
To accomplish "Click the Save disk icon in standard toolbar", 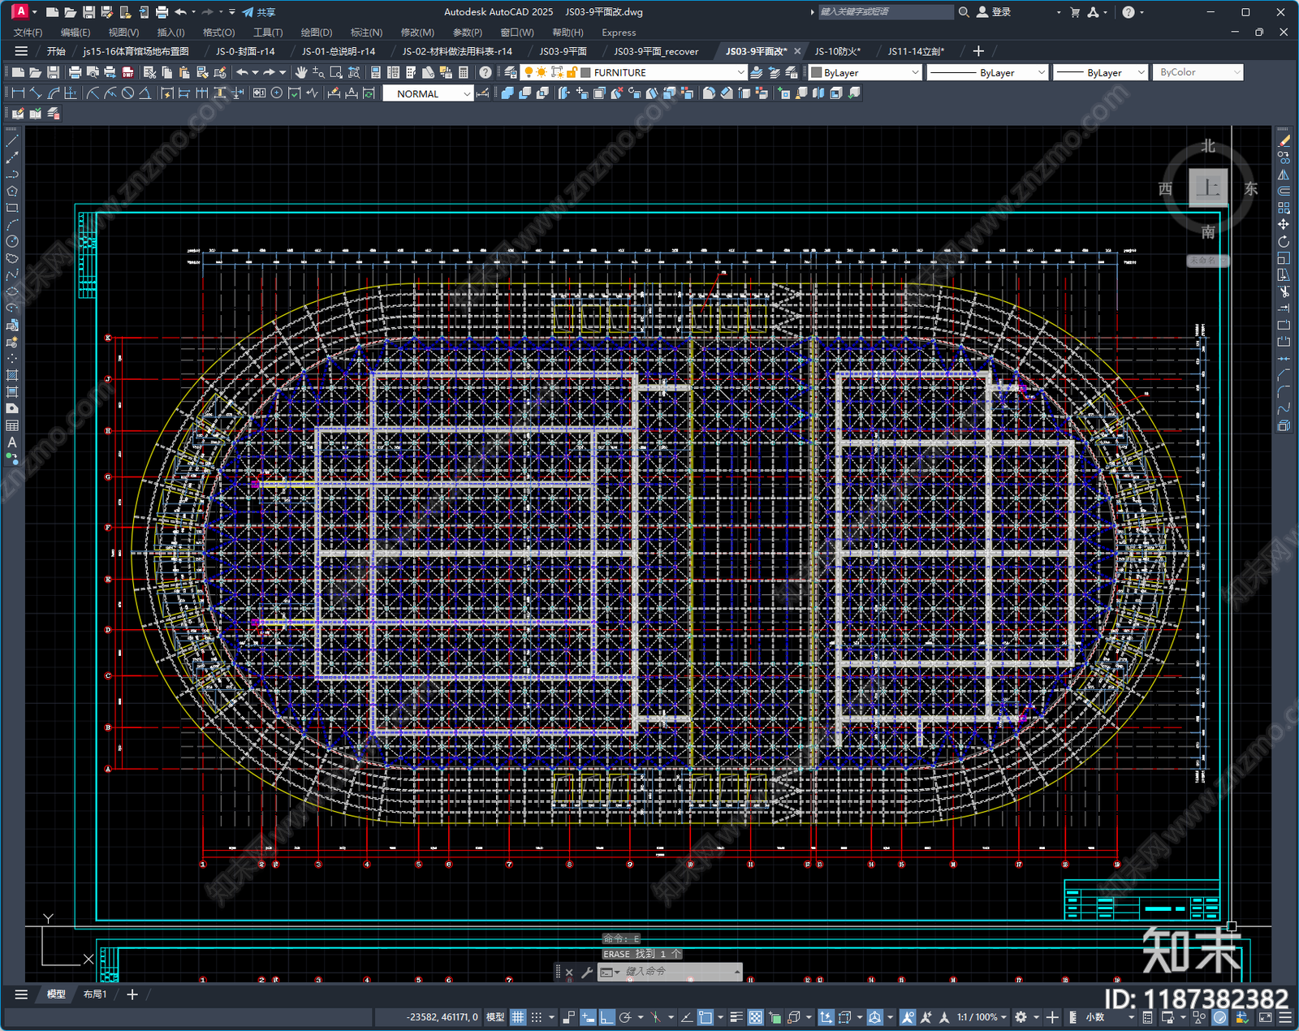I will (x=53, y=72).
